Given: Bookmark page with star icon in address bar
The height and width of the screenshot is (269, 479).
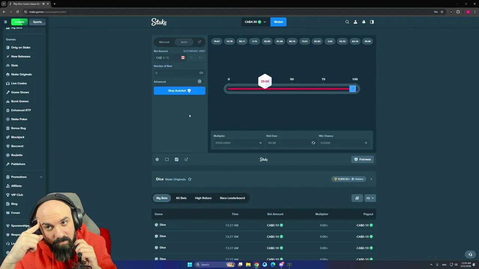Looking at the screenshot, I should click(x=442, y=12).
